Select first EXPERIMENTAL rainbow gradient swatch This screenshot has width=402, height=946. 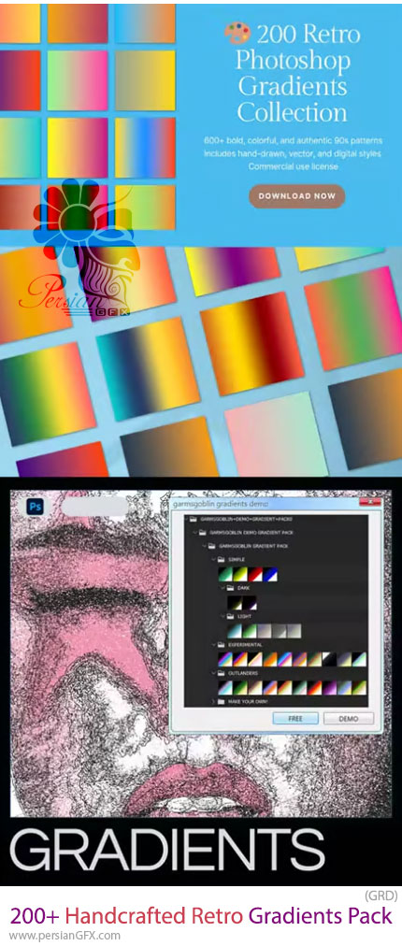[x=225, y=659]
